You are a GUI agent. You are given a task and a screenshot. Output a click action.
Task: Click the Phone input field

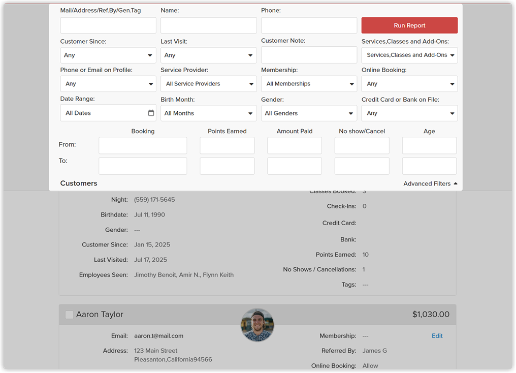pos(309,25)
